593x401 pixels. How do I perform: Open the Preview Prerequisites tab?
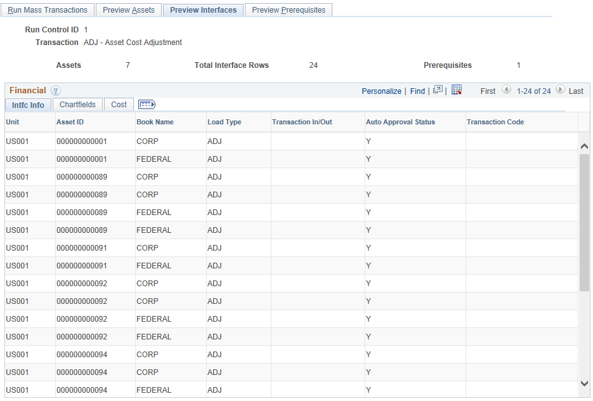(289, 10)
